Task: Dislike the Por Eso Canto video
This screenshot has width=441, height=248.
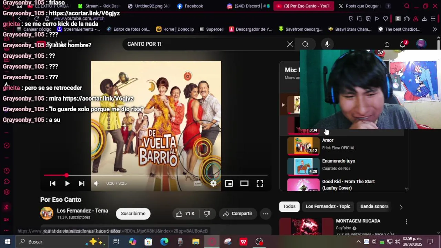Action: point(207,214)
